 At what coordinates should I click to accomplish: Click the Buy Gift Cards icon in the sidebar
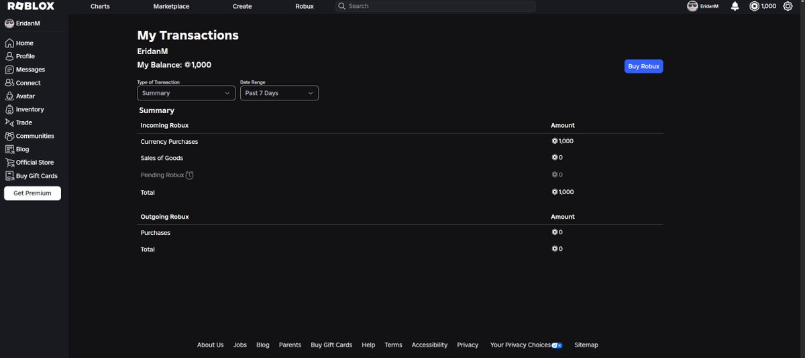pyautogui.click(x=9, y=176)
